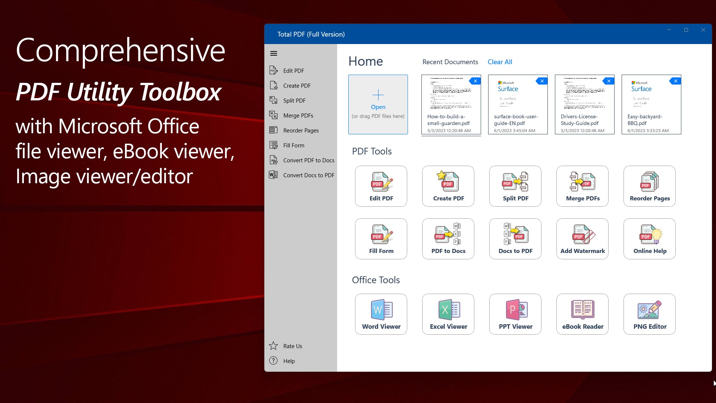Open the Excel Viewer tile
The image size is (716, 403).
click(448, 314)
